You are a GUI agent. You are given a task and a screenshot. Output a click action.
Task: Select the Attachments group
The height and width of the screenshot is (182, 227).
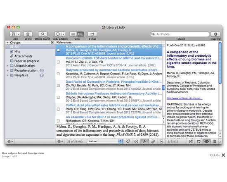pyautogui.click(x=30, y=56)
